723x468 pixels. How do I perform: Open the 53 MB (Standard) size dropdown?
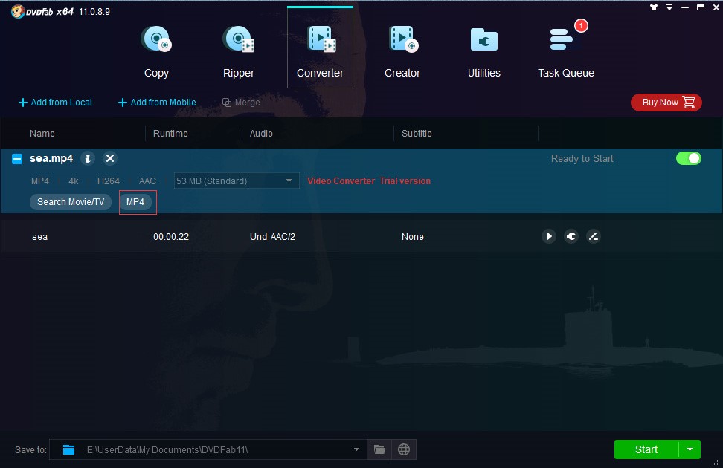pos(237,181)
